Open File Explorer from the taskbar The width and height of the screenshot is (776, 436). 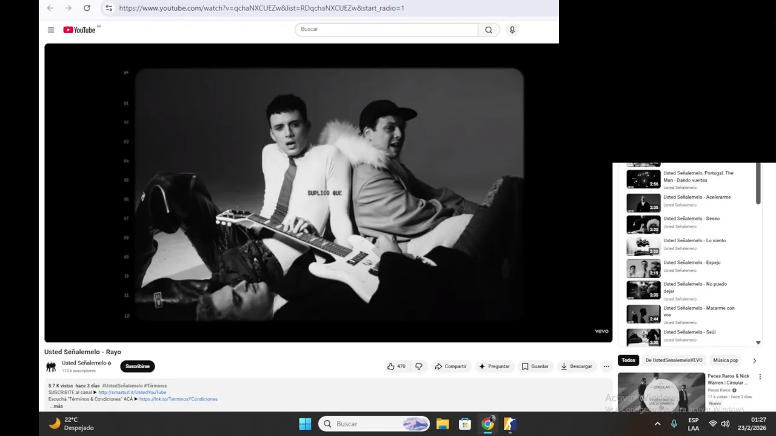point(443,424)
